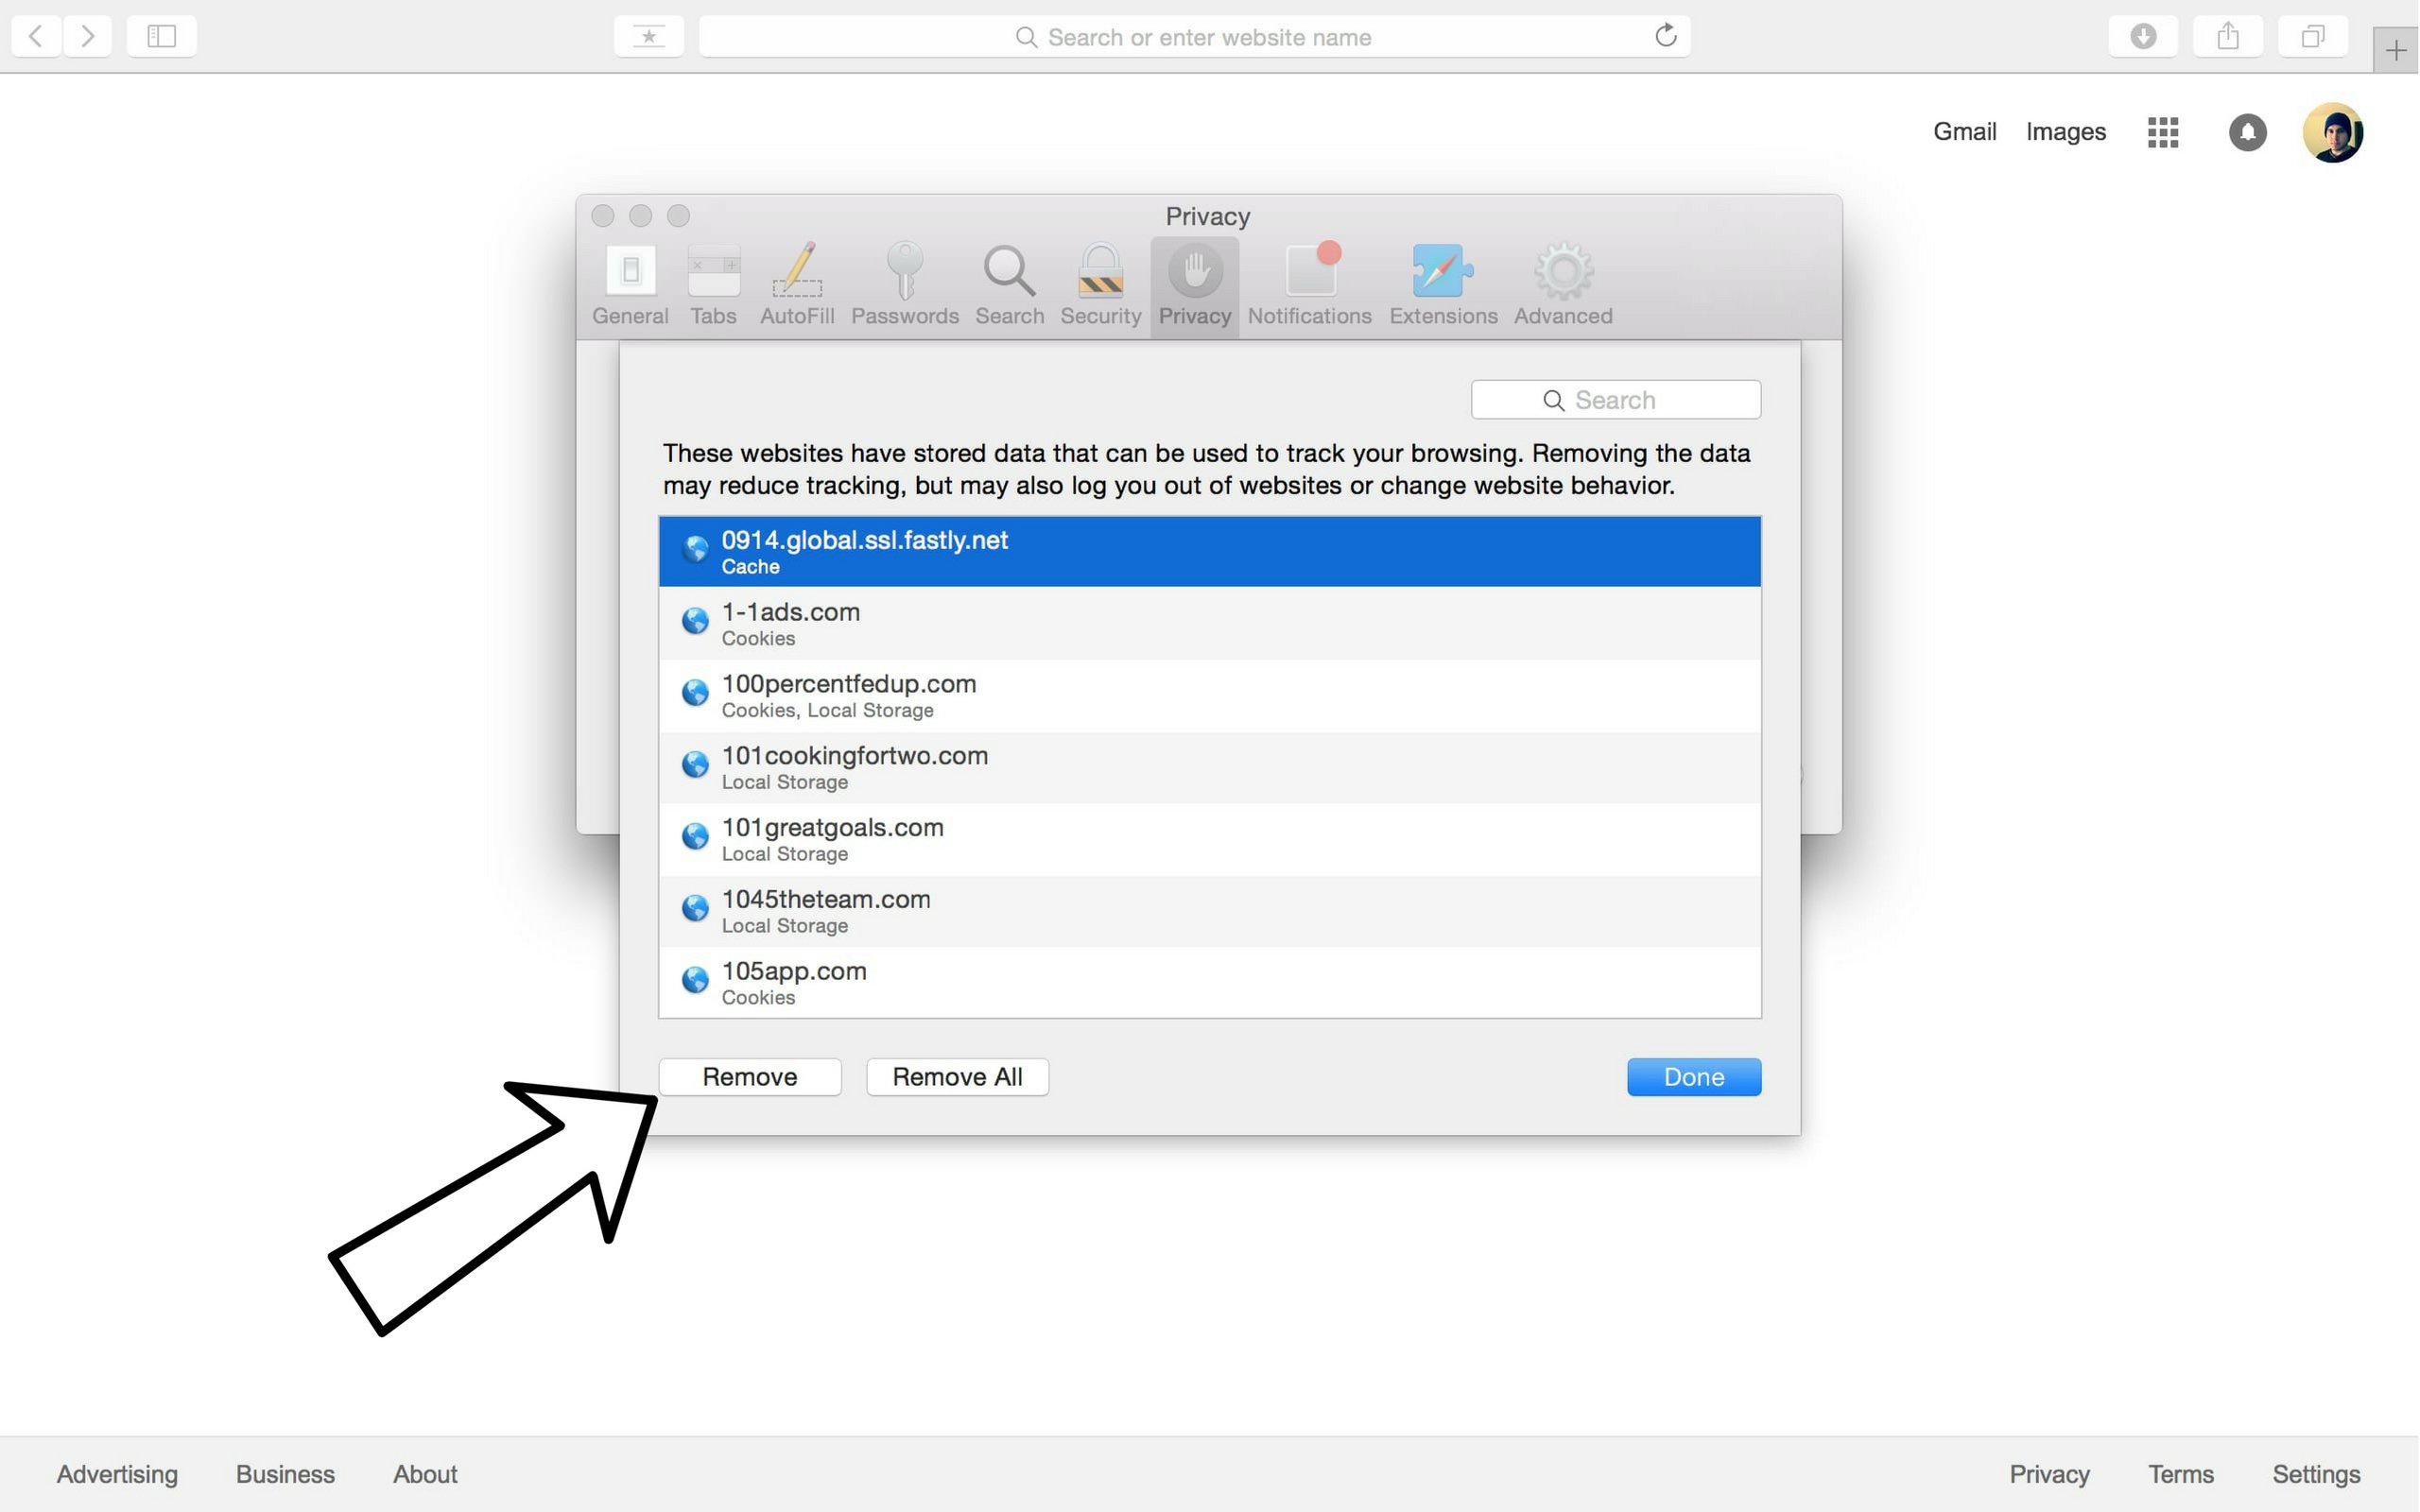
Task: Click the website data Search field
Action: [1616, 399]
